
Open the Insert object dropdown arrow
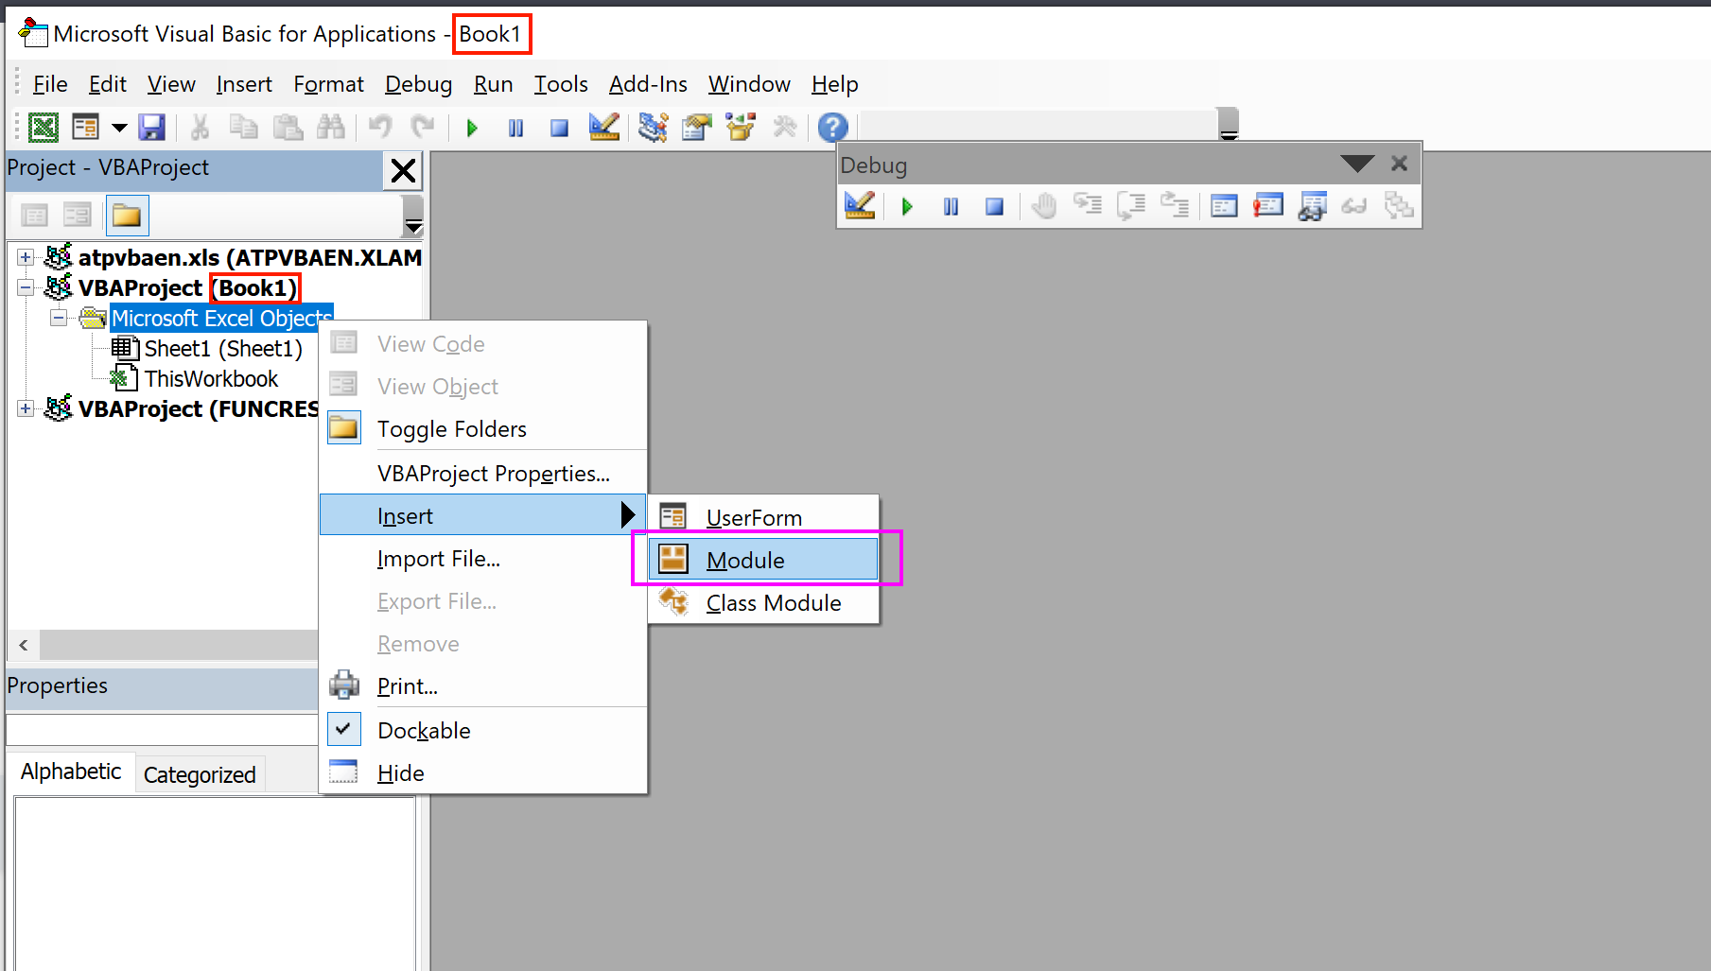tap(119, 127)
